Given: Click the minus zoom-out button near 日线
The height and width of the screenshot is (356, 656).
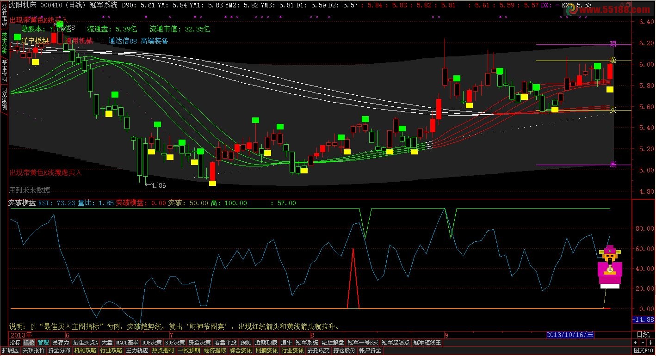Looking at the screenshot, I should tap(643, 343).
